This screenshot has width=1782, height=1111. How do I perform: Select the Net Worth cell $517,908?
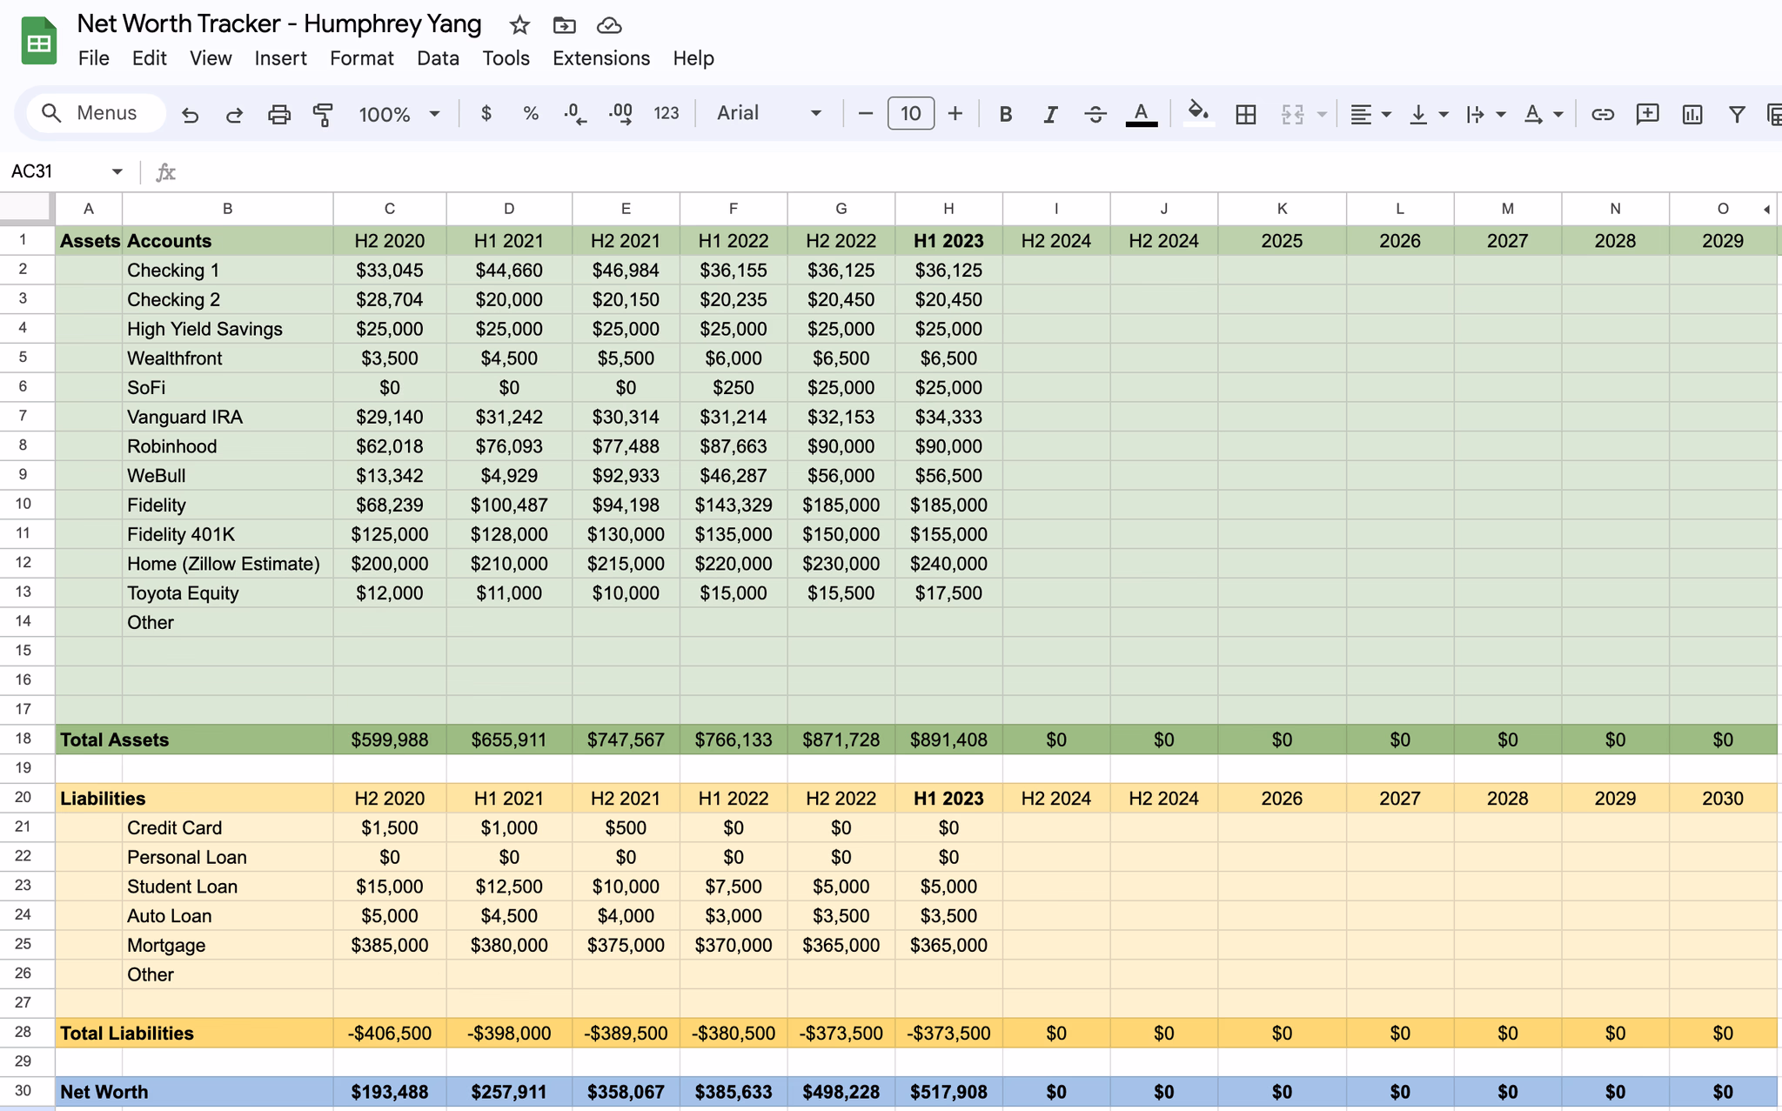(948, 1092)
